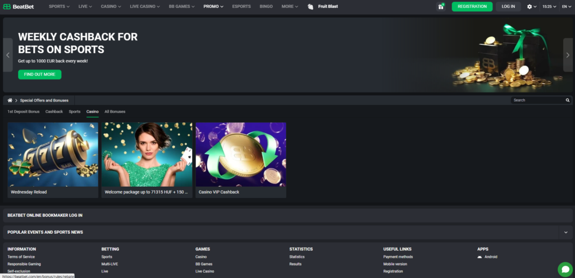
Task: Open Responsible Gaming link
Action: click(x=24, y=264)
